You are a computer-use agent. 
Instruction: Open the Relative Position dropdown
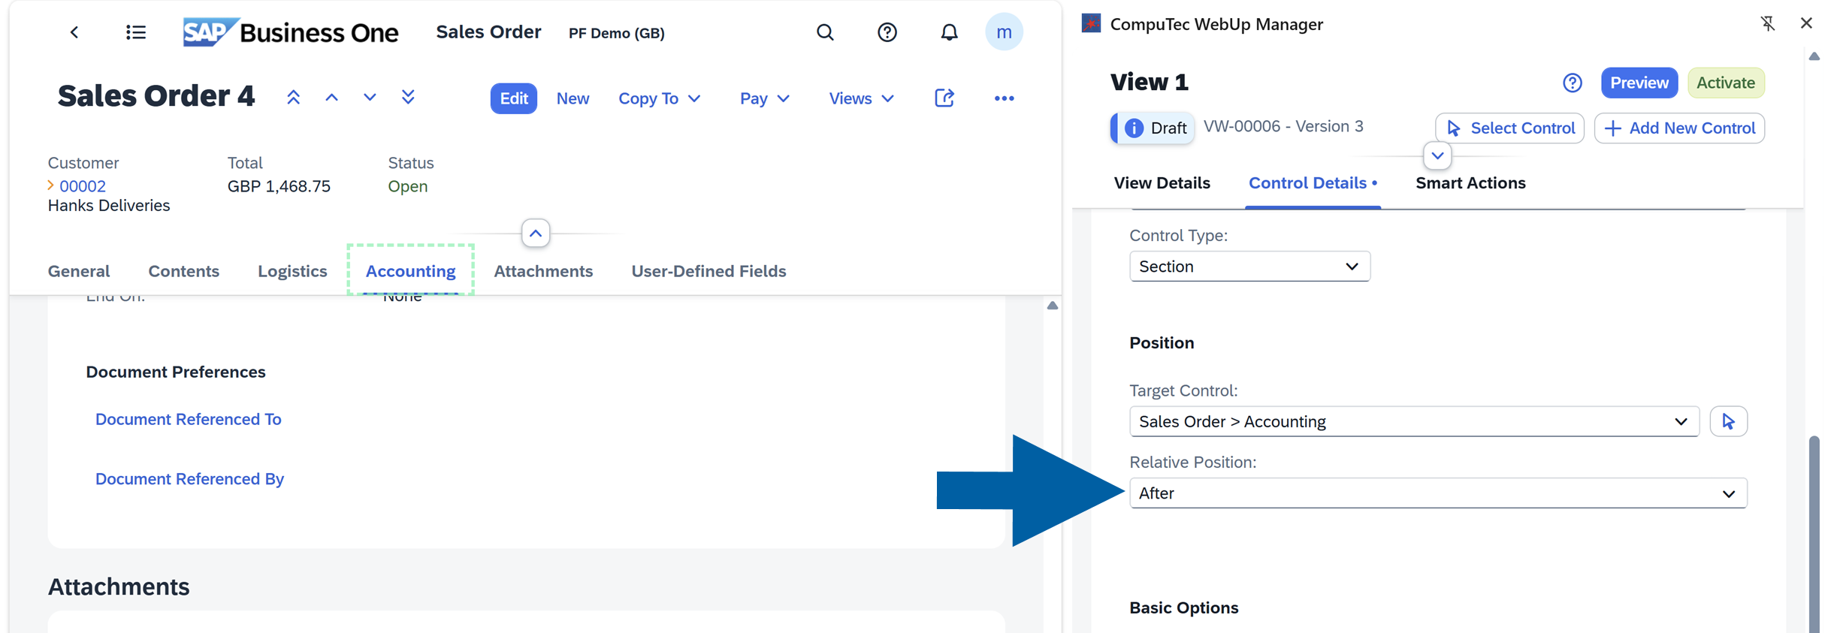click(x=1438, y=493)
